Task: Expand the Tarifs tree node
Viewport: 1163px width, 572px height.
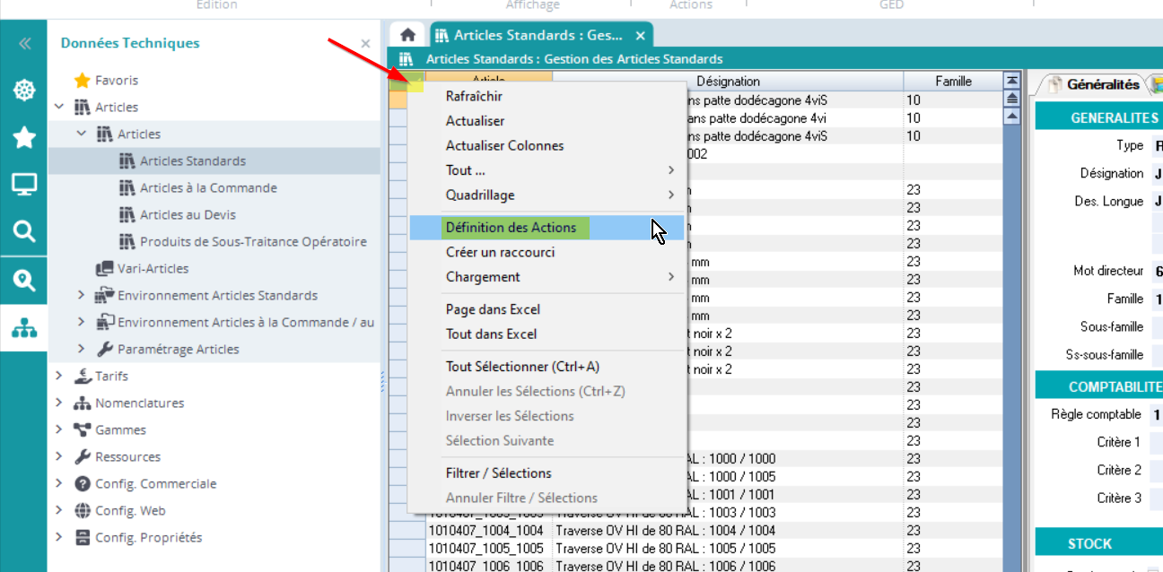Action: tap(59, 376)
